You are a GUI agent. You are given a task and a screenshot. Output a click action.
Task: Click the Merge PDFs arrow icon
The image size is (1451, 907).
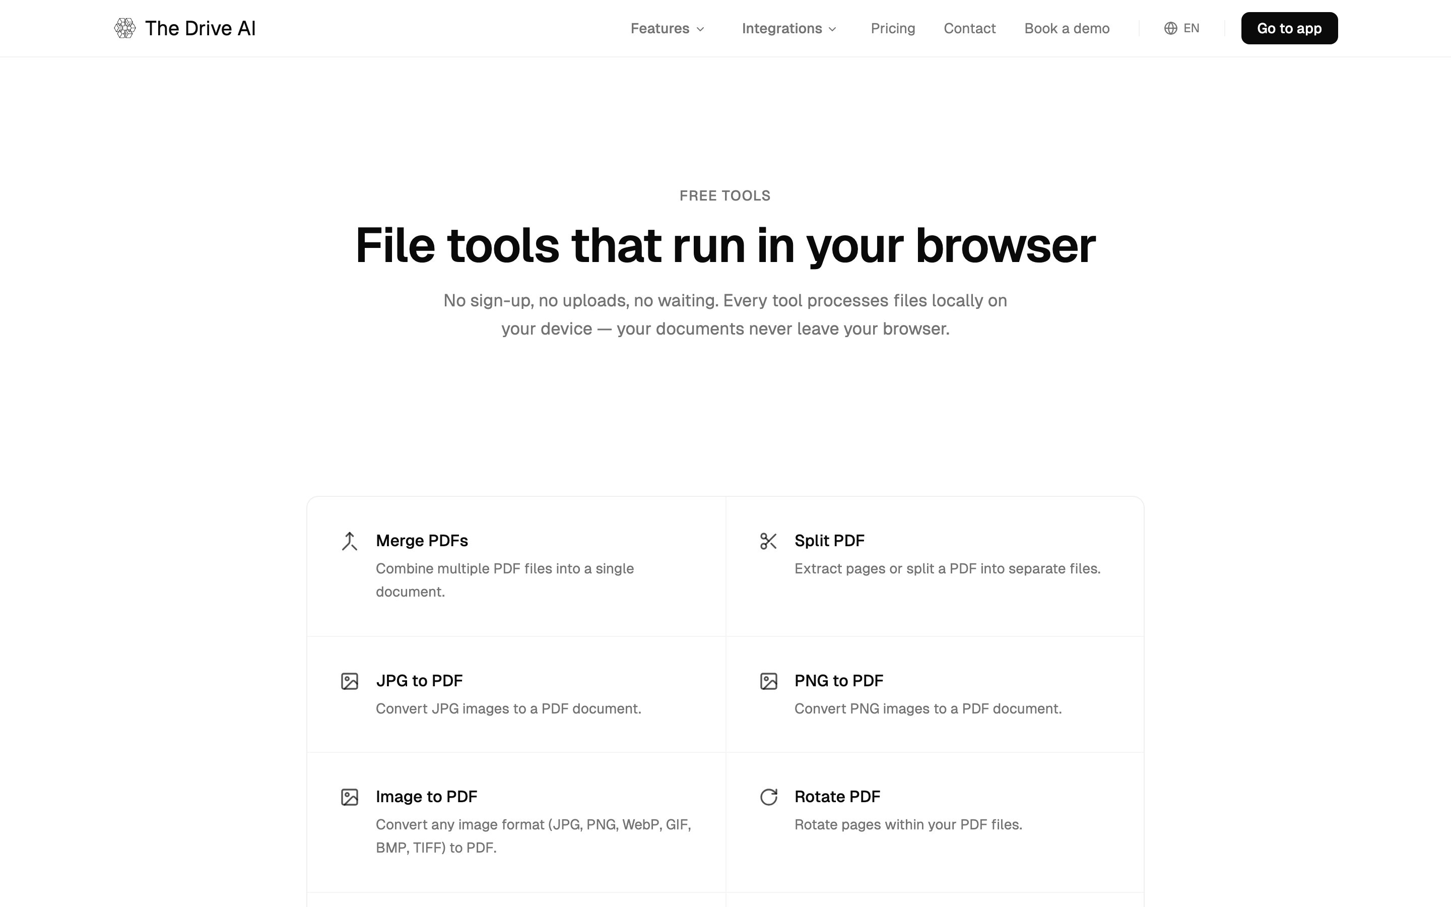click(350, 541)
